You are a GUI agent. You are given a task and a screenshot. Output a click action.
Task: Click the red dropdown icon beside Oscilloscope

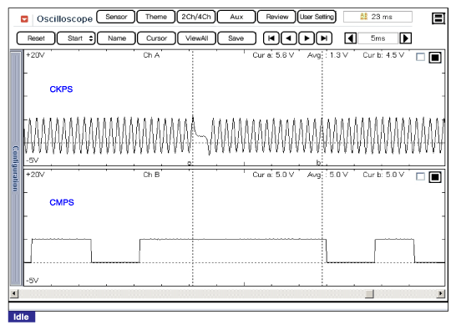(x=24, y=19)
